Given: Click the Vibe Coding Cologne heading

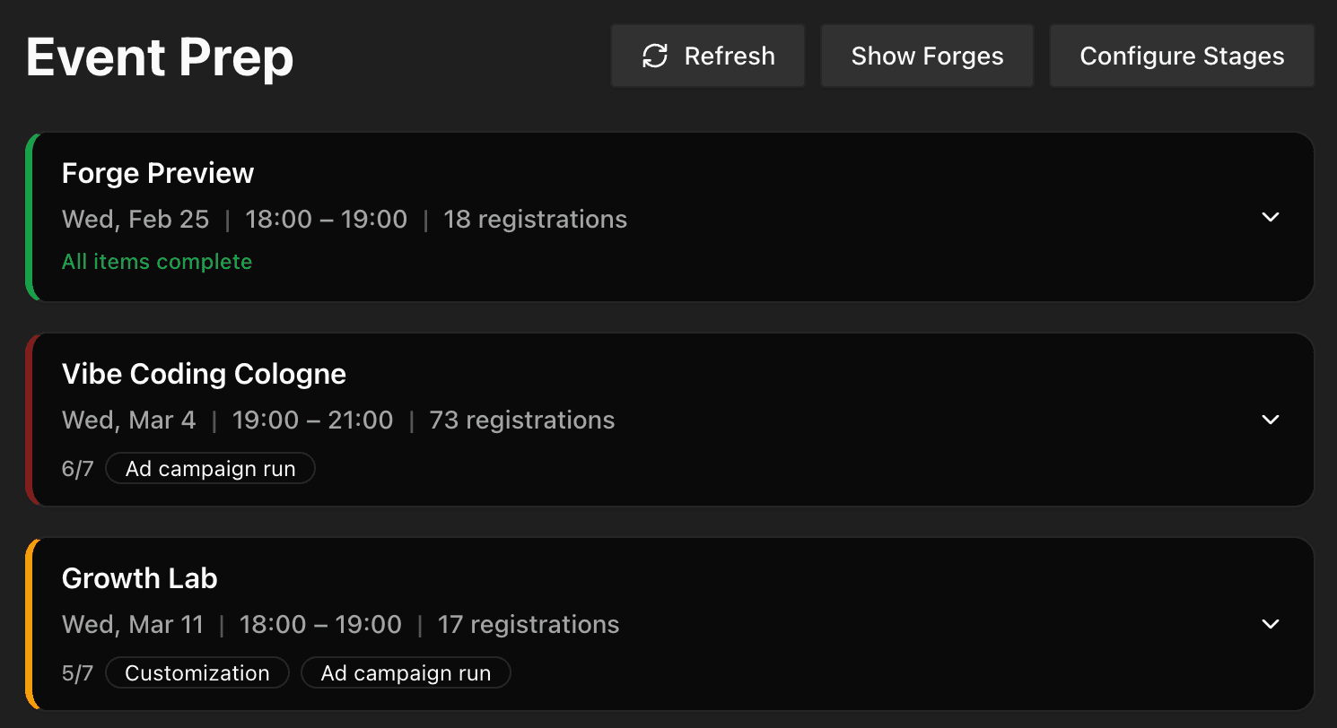Looking at the screenshot, I should (x=204, y=374).
